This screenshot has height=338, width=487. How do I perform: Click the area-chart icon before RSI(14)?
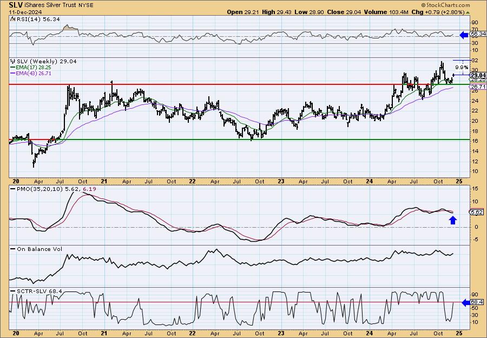(12, 19)
